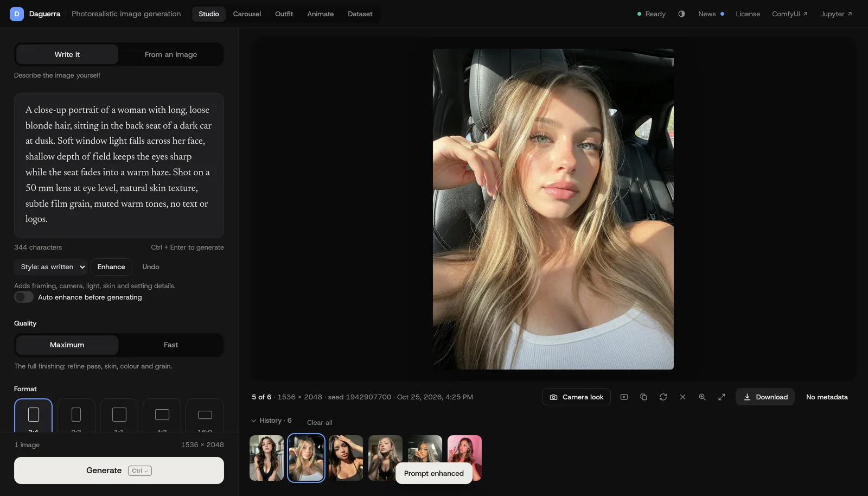
Task: Click the Camera look button
Action: pyautogui.click(x=576, y=397)
